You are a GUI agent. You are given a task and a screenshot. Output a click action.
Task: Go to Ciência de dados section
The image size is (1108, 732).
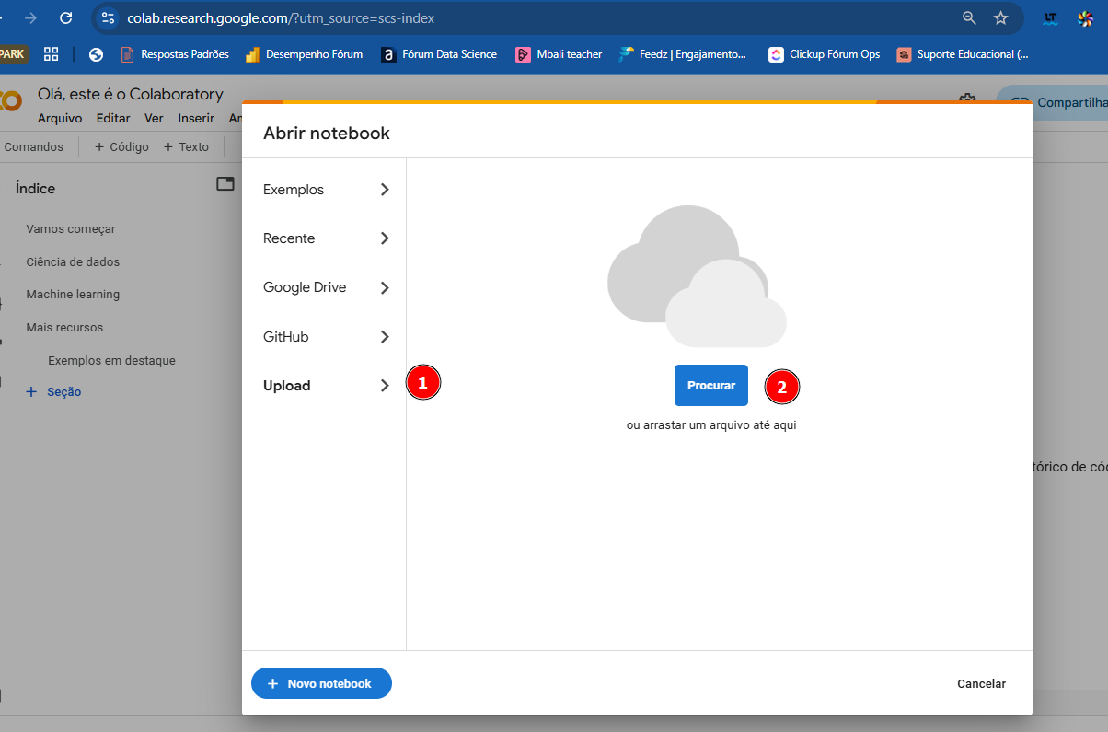[73, 261]
